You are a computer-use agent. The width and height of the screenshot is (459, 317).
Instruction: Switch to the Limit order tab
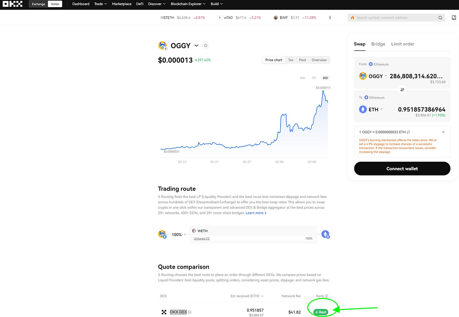[x=403, y=44]
